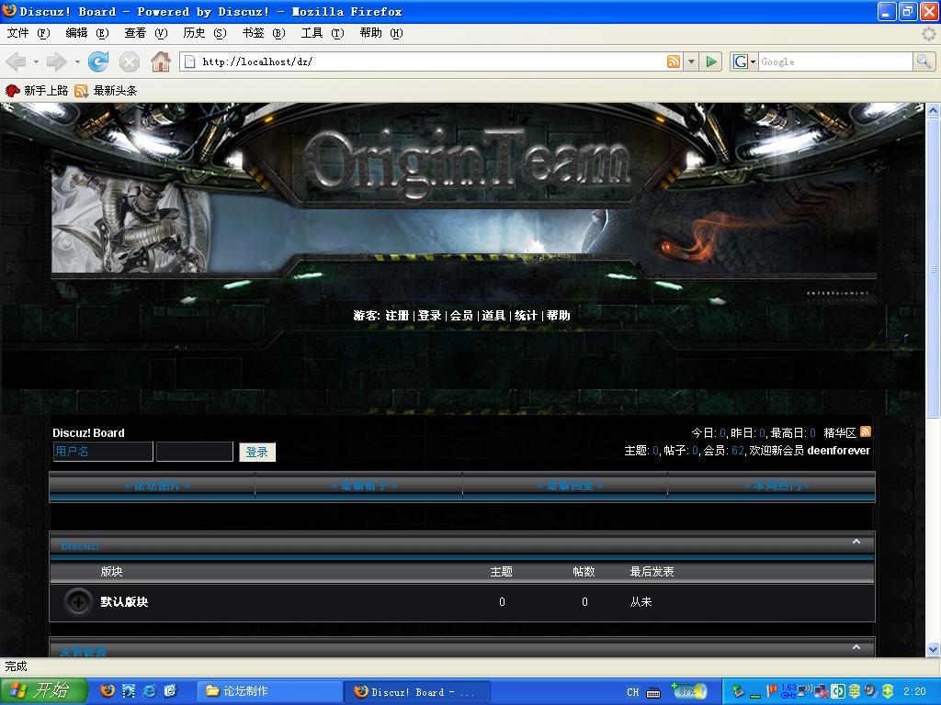Collapse the 友情链接 section
The height and width of the screenshot is (705, 941).
coord(856,647)
